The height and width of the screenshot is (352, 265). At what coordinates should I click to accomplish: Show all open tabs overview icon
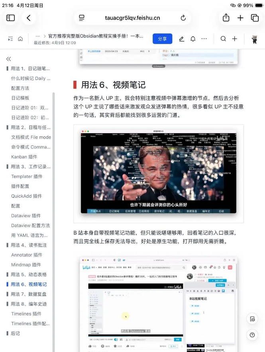coord(255,18)
